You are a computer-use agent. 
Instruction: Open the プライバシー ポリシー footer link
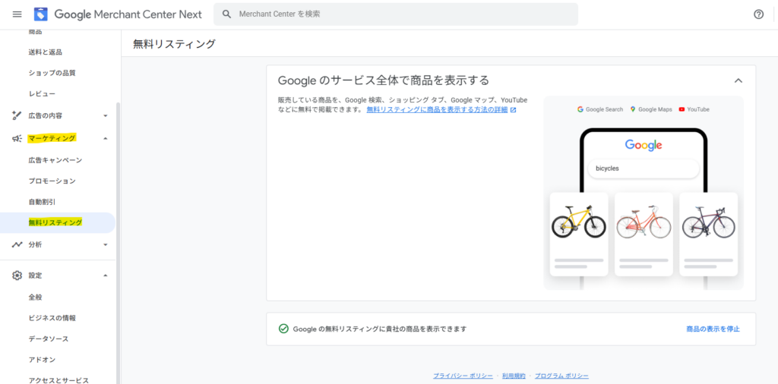coord(463,376)
